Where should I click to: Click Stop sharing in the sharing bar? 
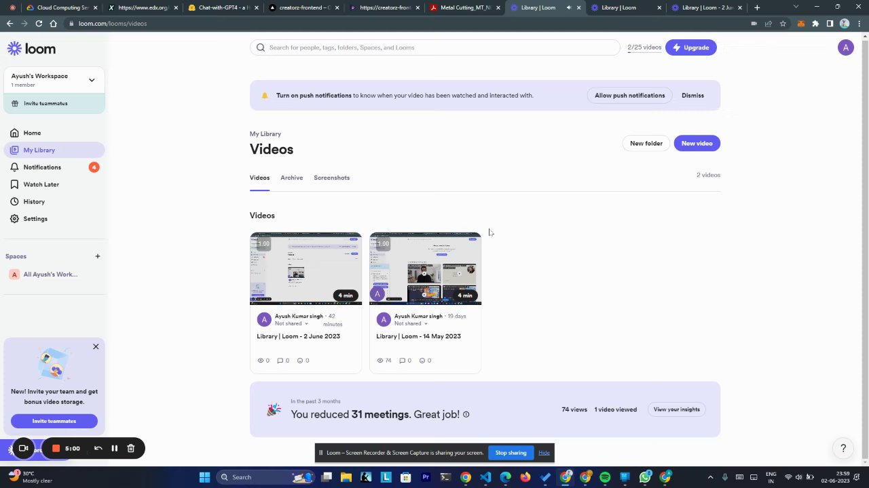511,453
